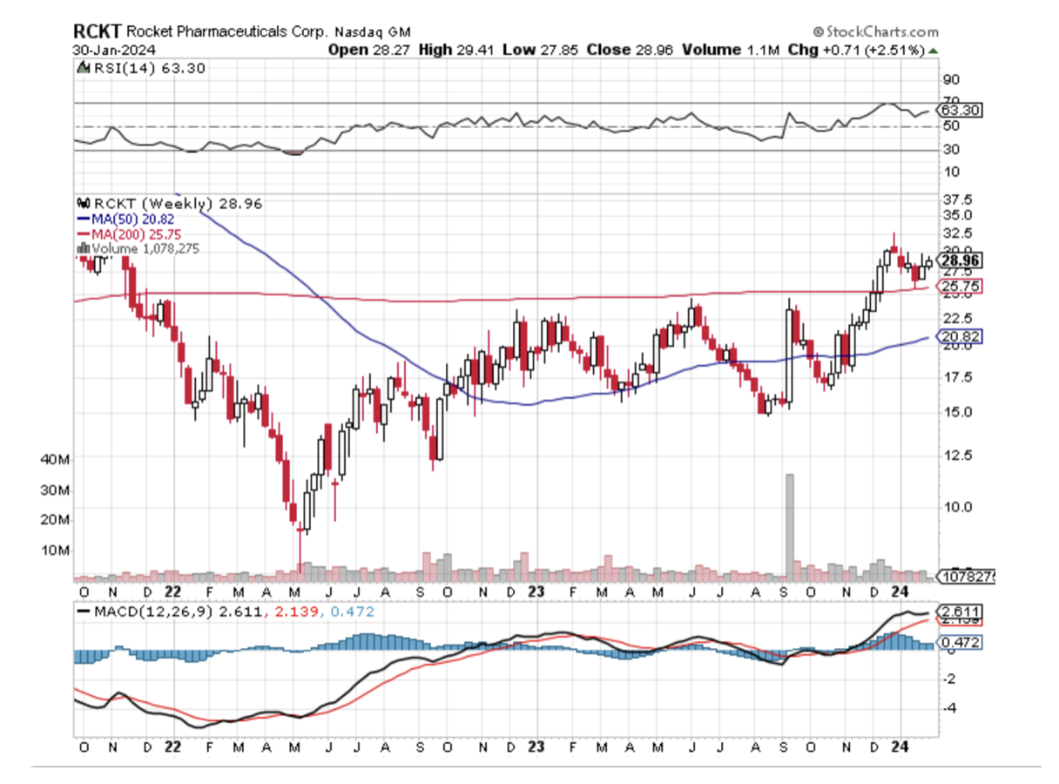1059x784 pixels.
Task: Click the volume bars icon in legend
Action: pos(83,248)
